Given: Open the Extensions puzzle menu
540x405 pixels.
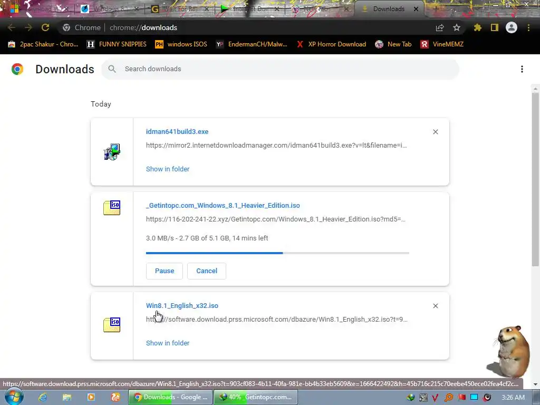Looking at the screenshot, I should pyautogui.click(x=477, y=27).
